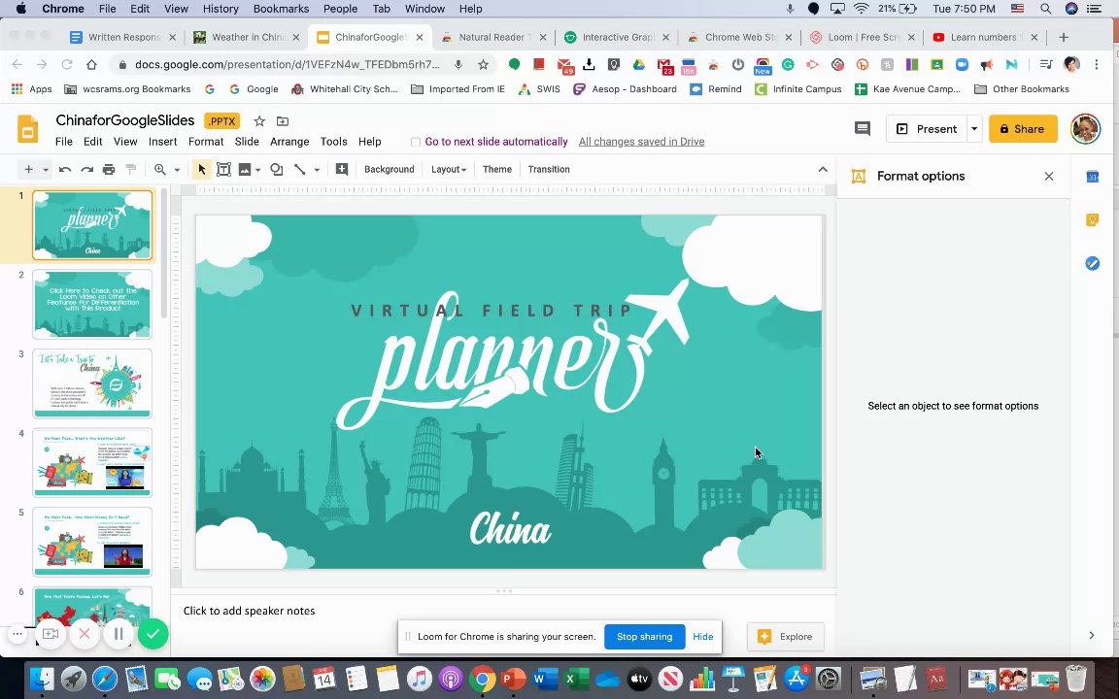
Task: Open the Google Calendar side panel icon
Action: click(1092, 176)
